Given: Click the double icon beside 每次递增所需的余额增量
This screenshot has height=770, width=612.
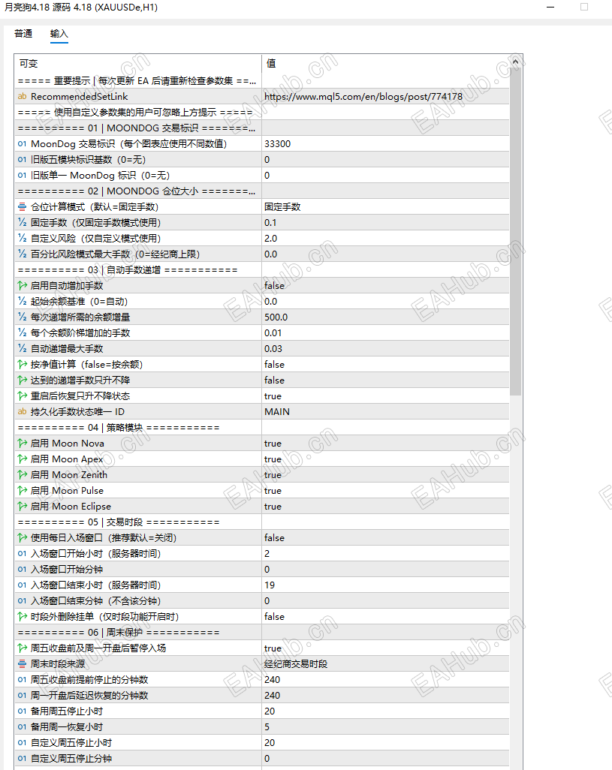Looking at the screenshot, I should click(22, 317).
